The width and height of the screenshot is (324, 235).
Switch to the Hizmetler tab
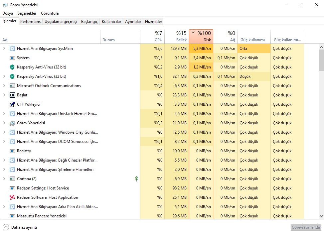pyautogui.click(x=154, y=22)
